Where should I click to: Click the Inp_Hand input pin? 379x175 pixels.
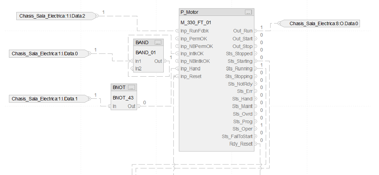(177, 69)
